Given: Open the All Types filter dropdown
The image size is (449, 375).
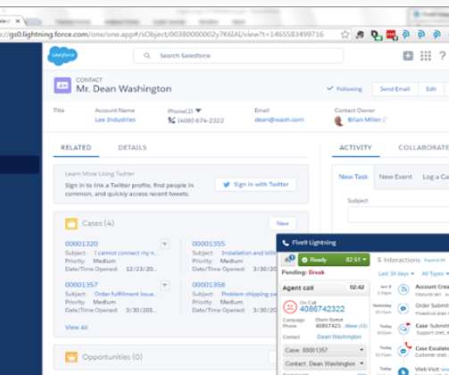Looking at the screenshot, I should click(x=435, y=274).
